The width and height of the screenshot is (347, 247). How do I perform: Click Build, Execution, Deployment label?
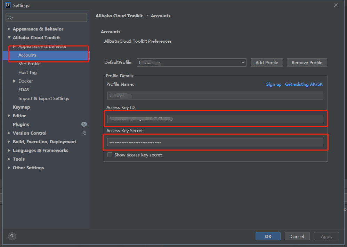(45, 142)
